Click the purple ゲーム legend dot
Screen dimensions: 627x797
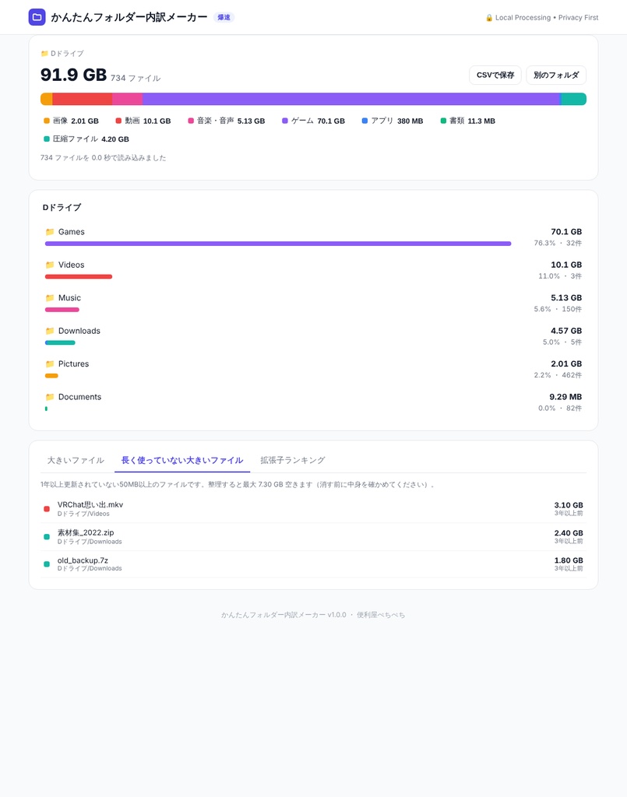(285, 121)
